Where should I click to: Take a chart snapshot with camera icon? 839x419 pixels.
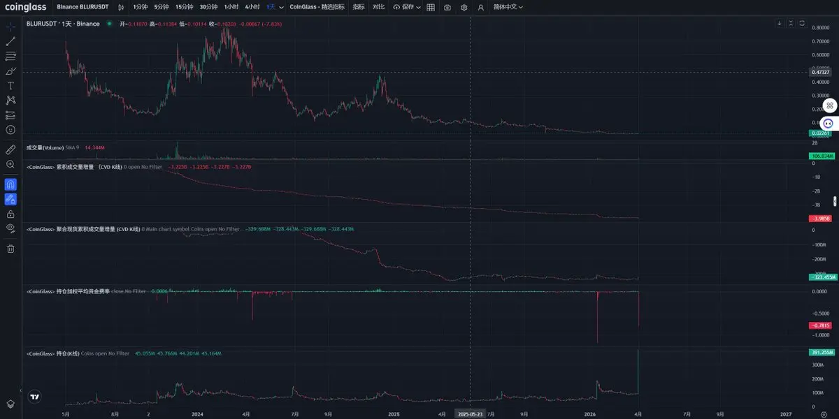tap(447, 7)
